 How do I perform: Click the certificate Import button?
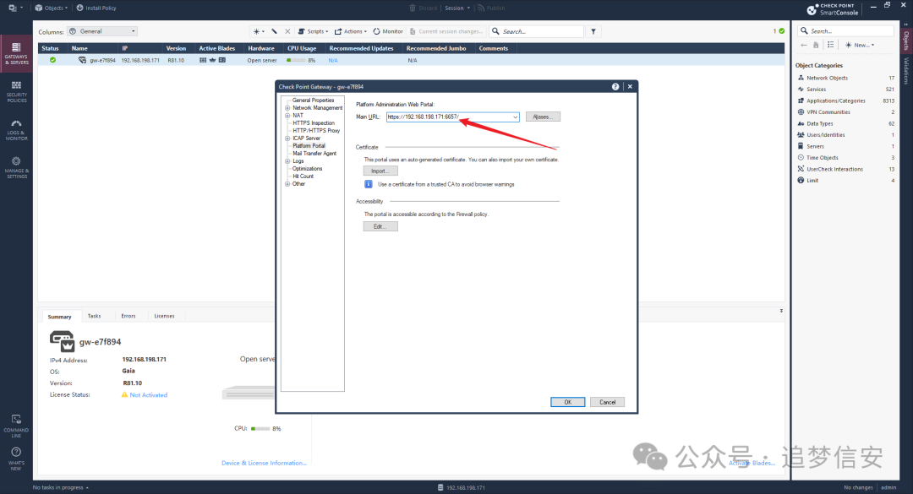(x=380, y=171)
